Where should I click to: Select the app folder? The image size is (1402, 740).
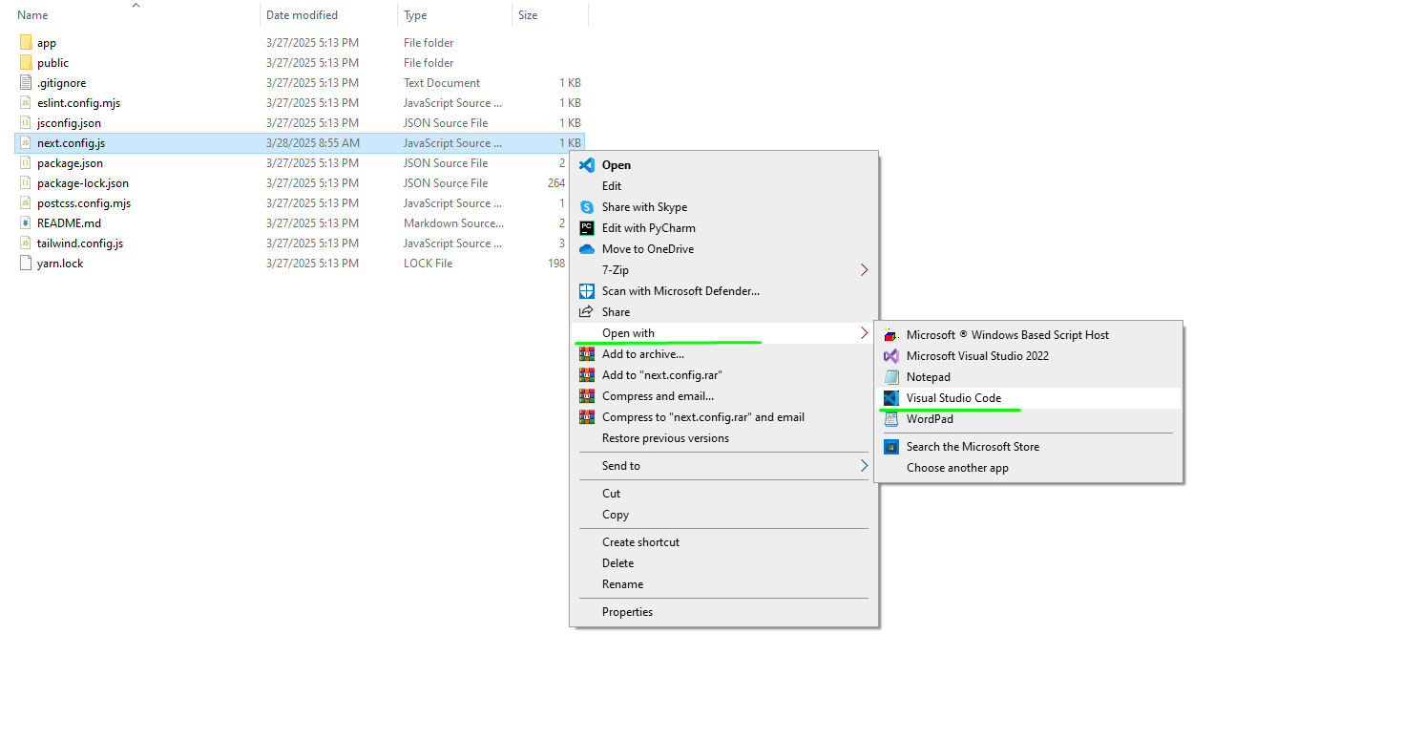46,43
